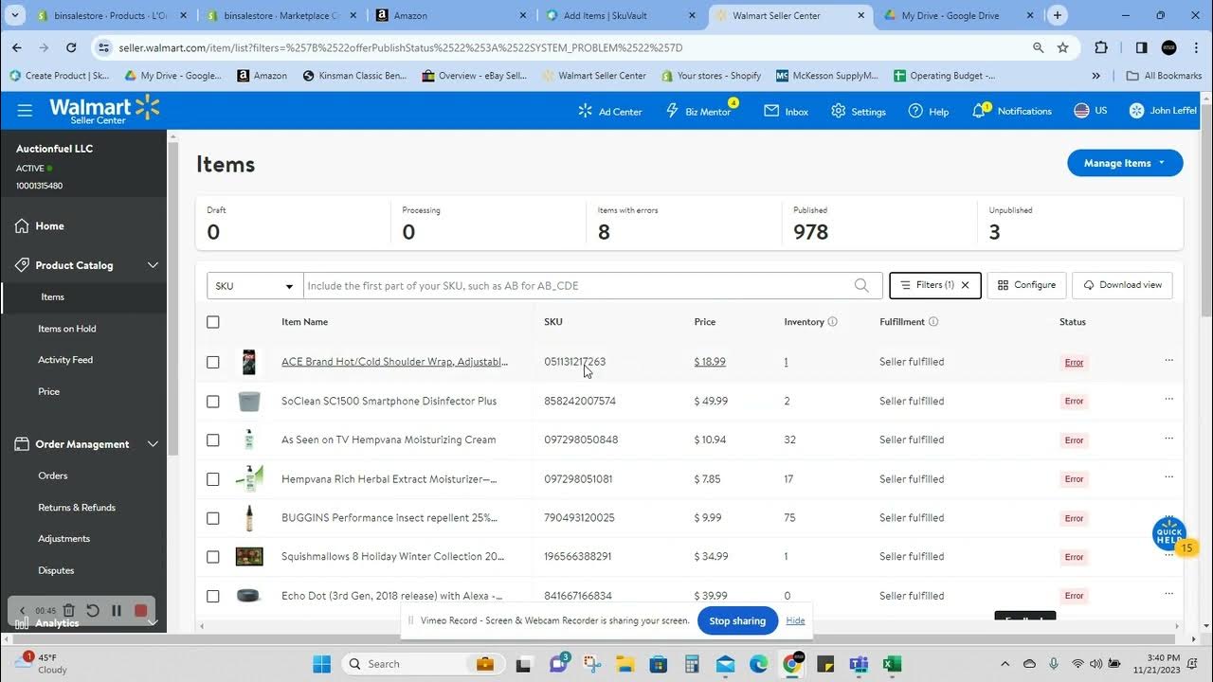Open the hamburger navigation menu
Viewport: 1213px width, 682px height.
point(25,111)
